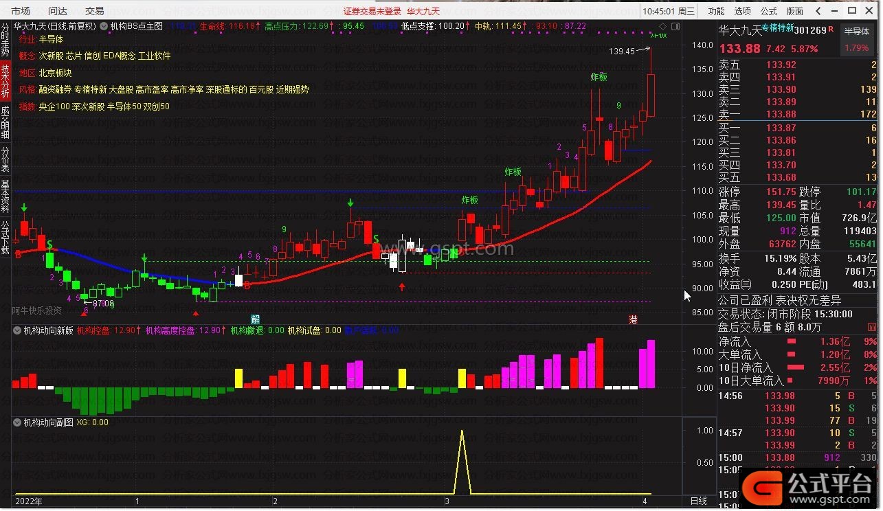Click the 指数 央企100 line
Image resolution: width=883 pixels, height=511 pixels.
click(94, 106)
